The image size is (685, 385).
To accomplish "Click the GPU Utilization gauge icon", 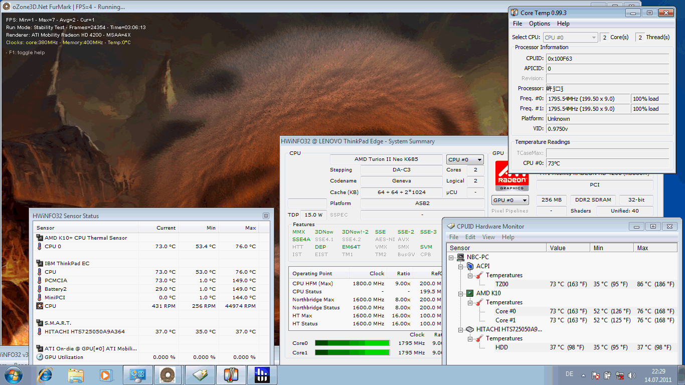I will pyautogui.click(x=40, y=357).
